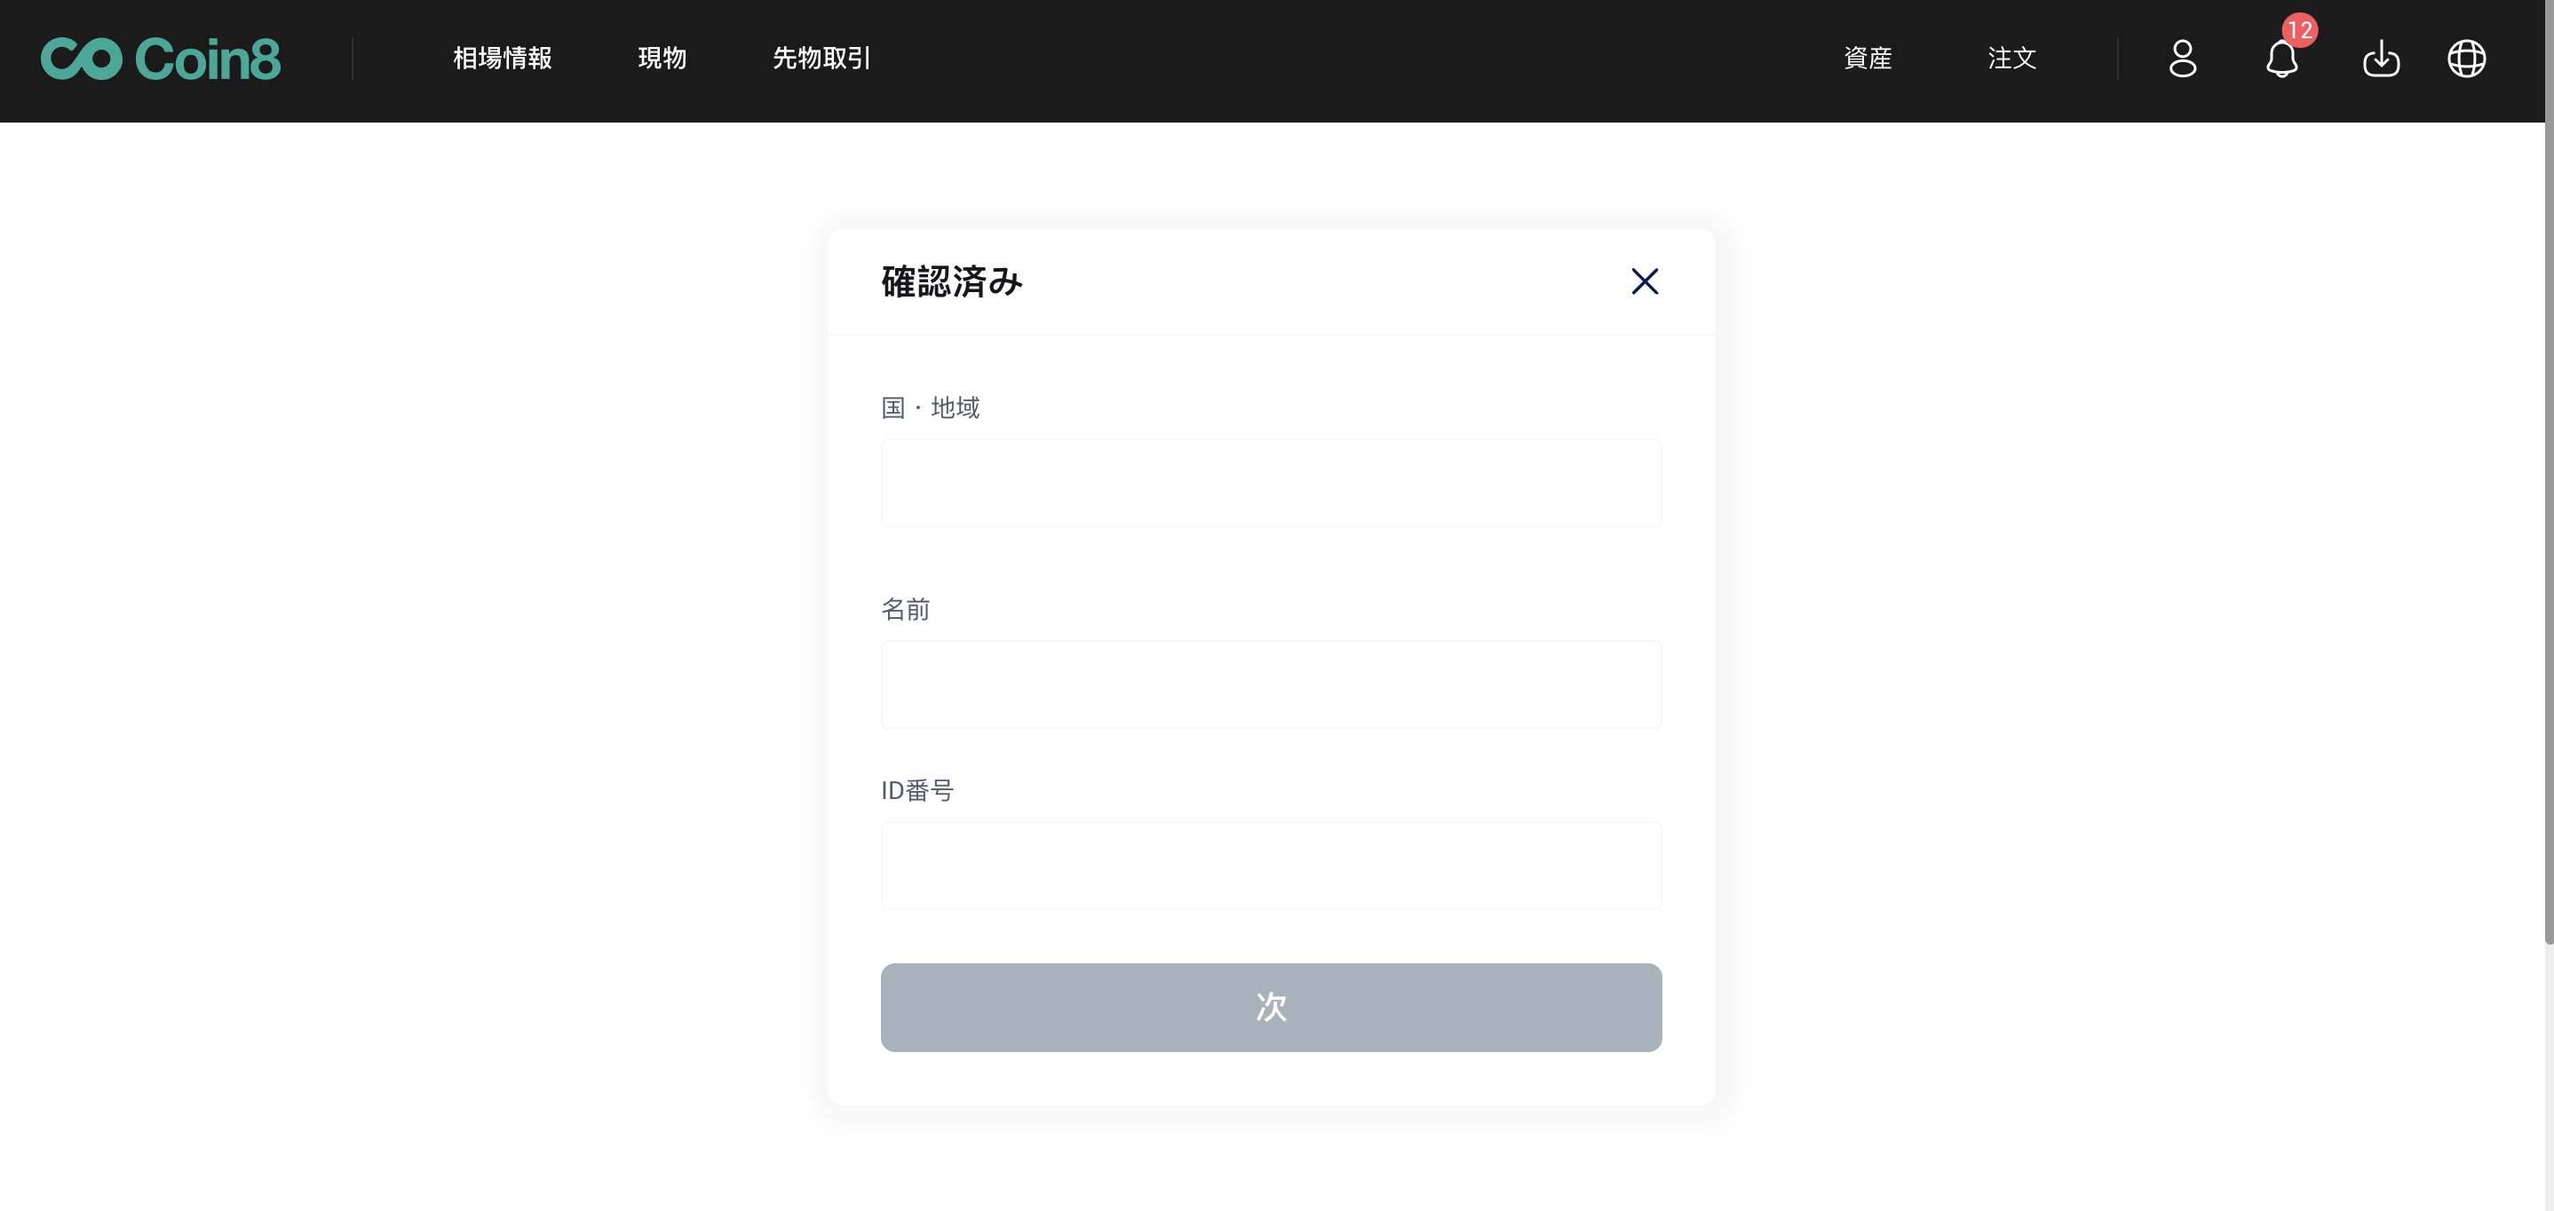Image resolution: width=2554 pixels, height=1211 pixels.
Task: Open the globe language selector
Action: click(x=2466, y=59)
